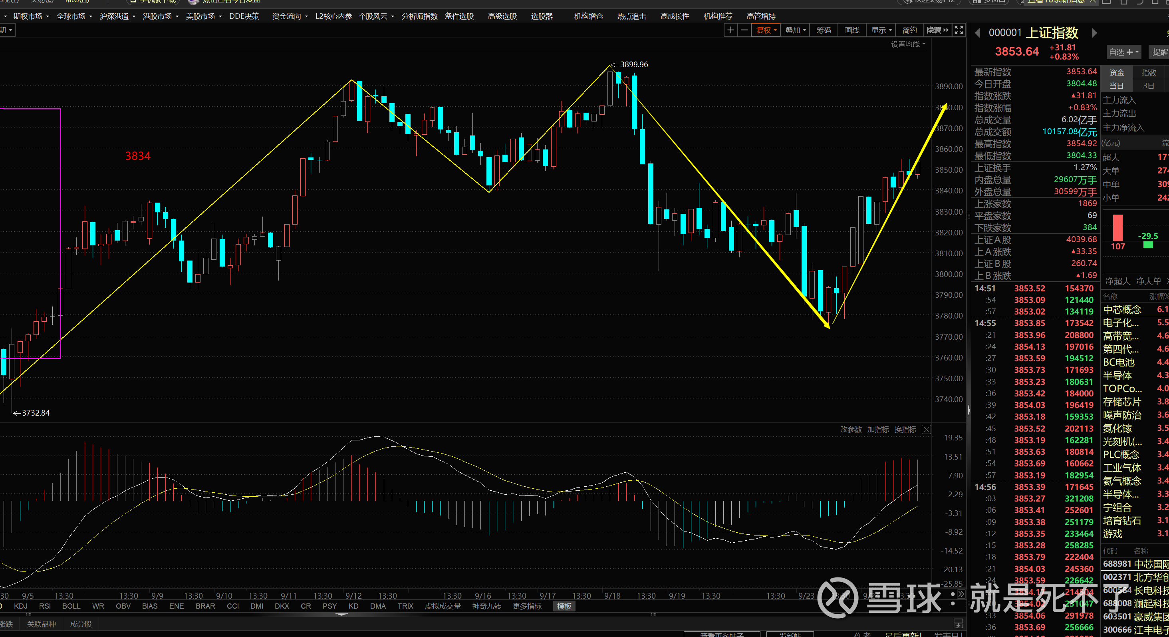Click the zoom-in plus icon on chart toolbar
This screenshot has height=637, width=1169.
[730, 30]
